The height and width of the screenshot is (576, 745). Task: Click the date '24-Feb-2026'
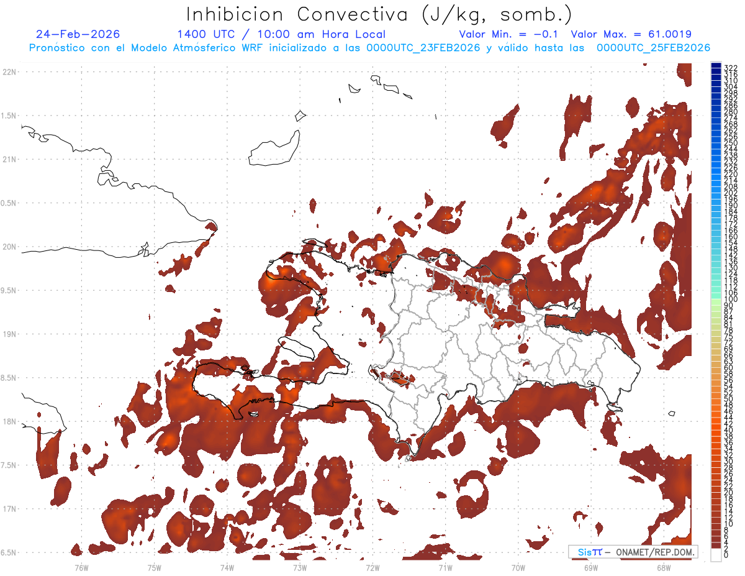pyautogui.click(x=78, y=34)
